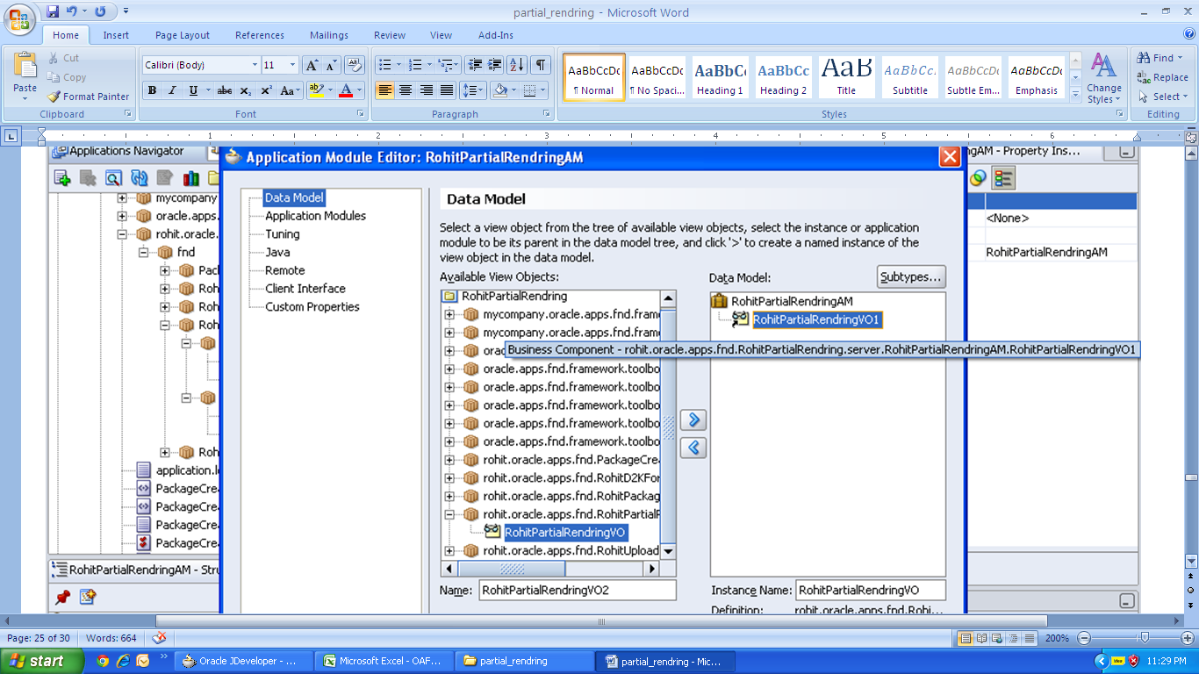
Task: Click the Strikethrough icon in the Font group
Action: coord(224,90)
